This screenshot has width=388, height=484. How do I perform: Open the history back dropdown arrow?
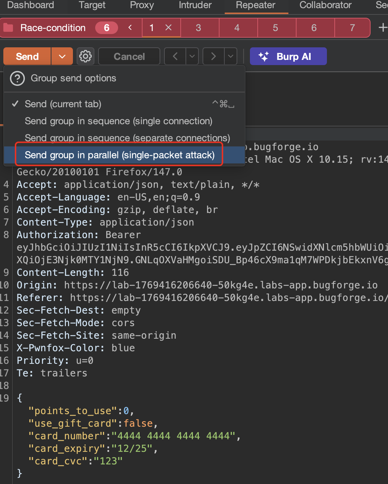pyautogui.click(x=192, y=57)
